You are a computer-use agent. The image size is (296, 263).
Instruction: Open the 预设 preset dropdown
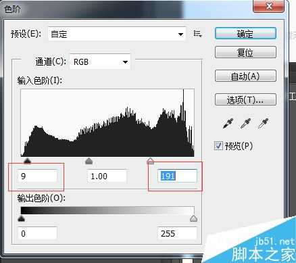coord(117,34)
